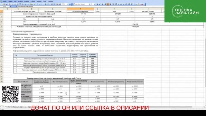Click Merge and Center icon
The height and width of the screenshot is (116, 206).
point(113,4)
